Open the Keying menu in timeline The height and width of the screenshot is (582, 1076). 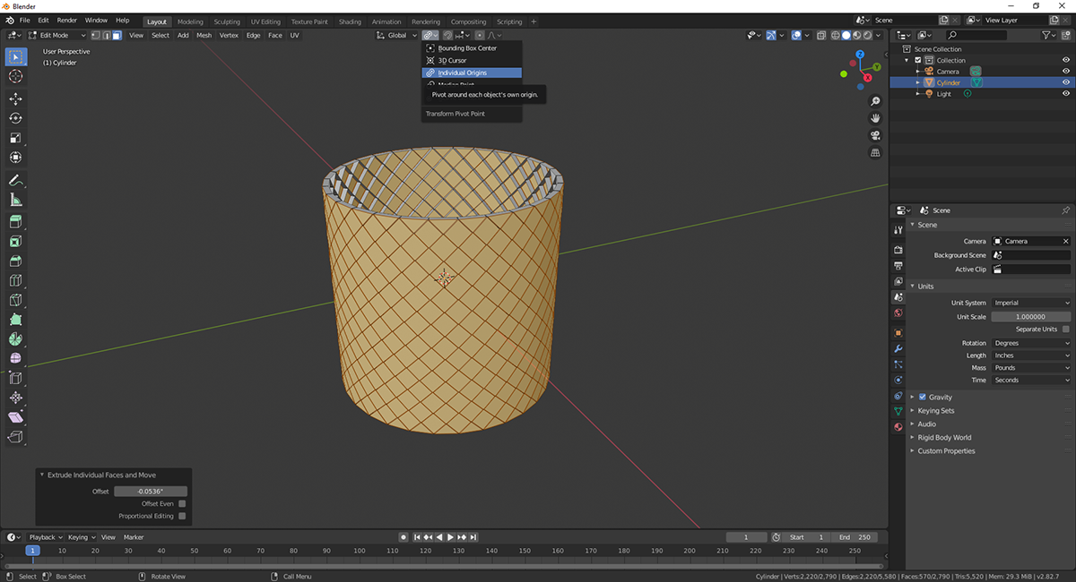pos(80,537)
